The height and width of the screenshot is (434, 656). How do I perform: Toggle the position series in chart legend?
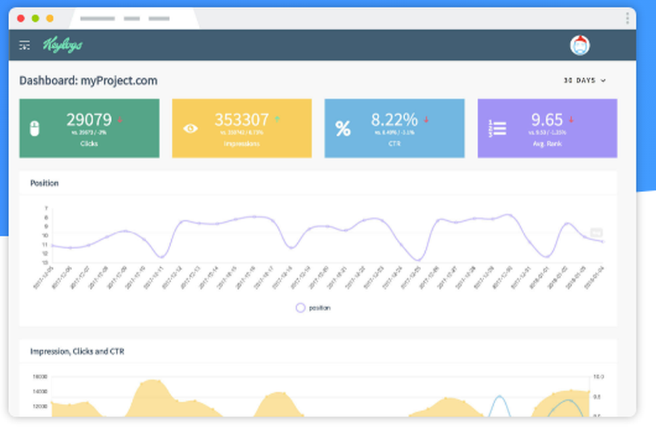(x=313, y=307)
